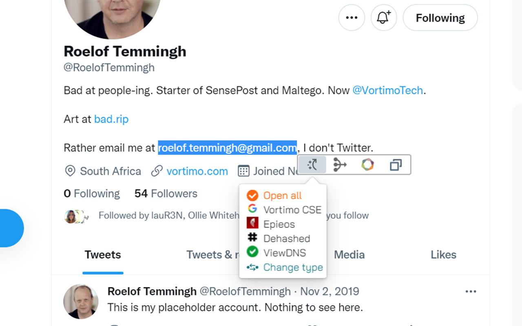Viewport: 522px width, 326px height.
Task: Open the bad.rip link
Action: 111,119
